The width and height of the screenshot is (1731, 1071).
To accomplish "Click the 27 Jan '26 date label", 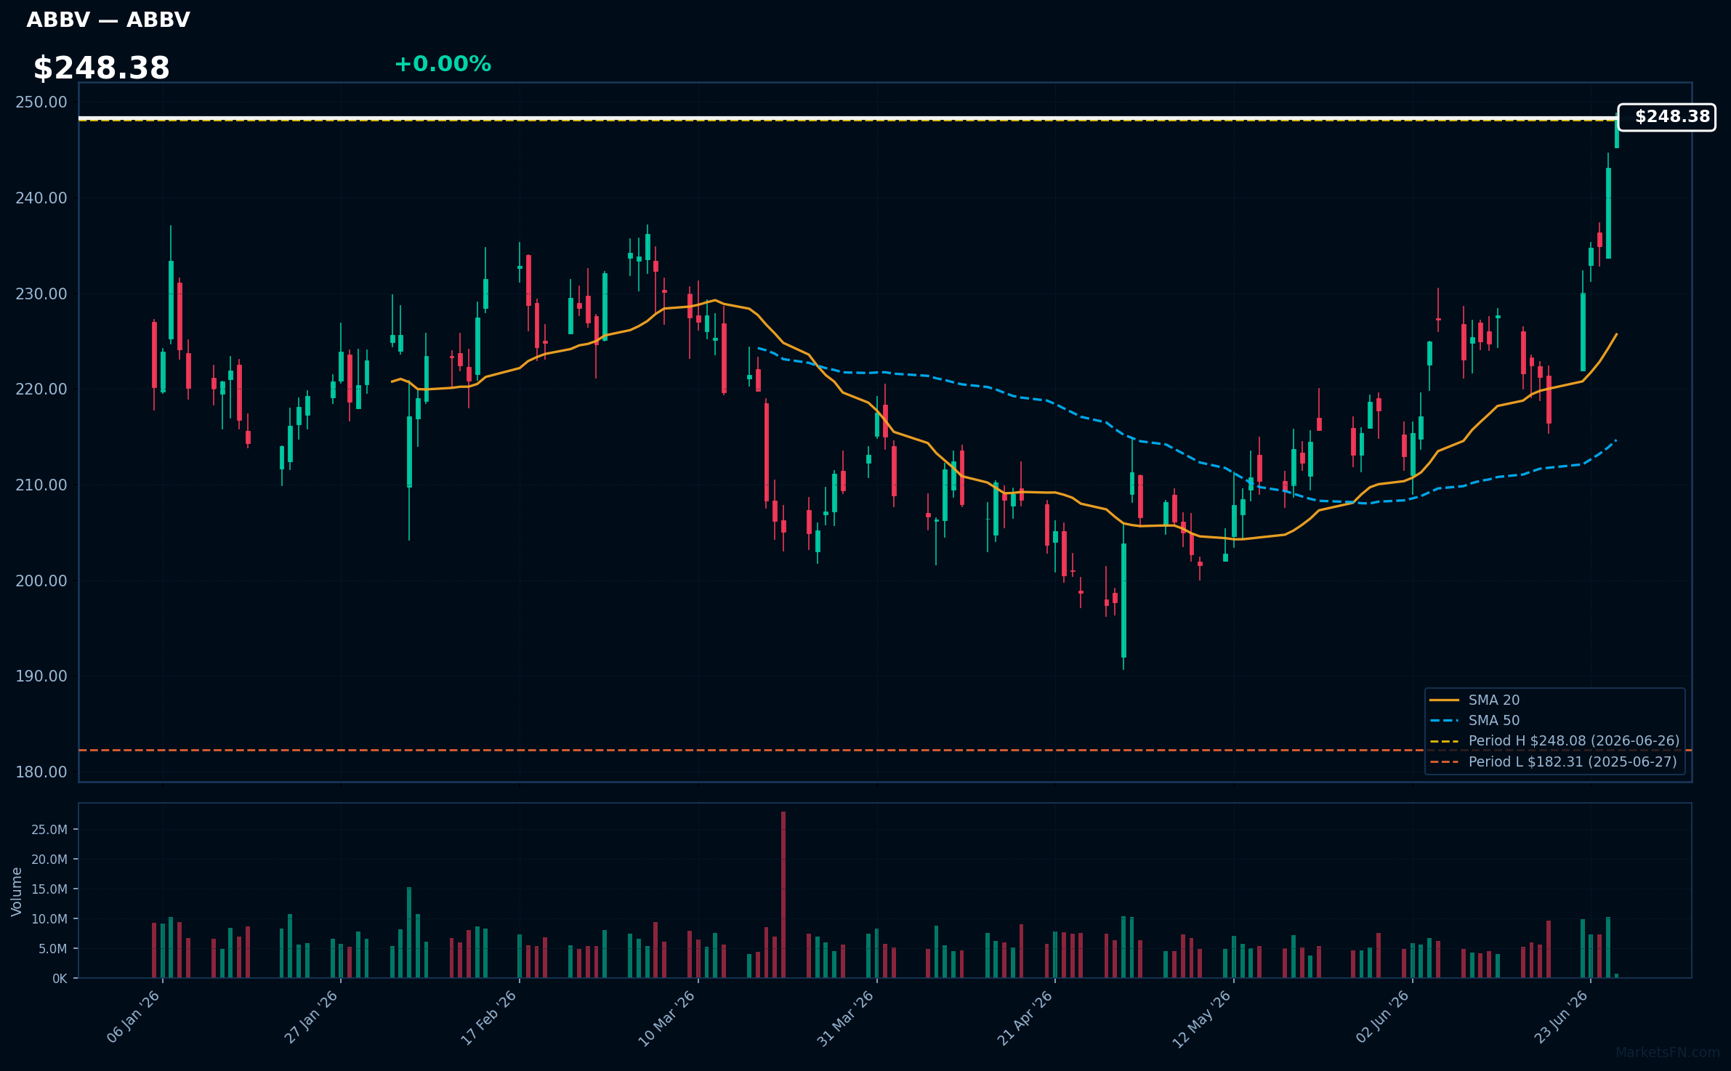I will click(x=312, y=1017).
